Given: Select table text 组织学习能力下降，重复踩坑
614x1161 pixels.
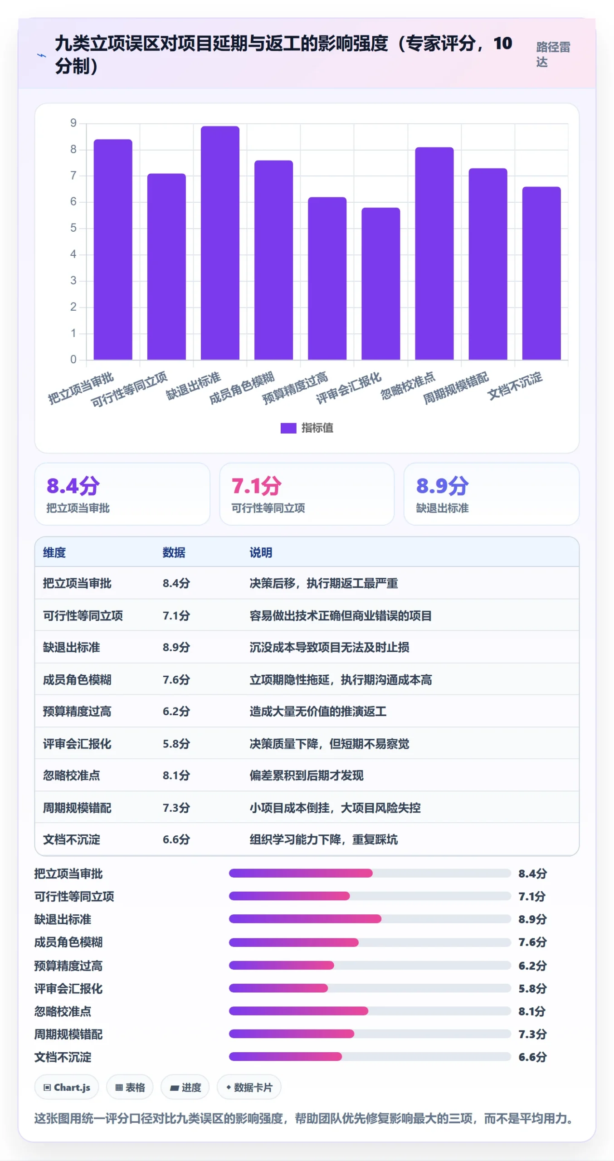Looking at the screenshot, I should (323, 839).
